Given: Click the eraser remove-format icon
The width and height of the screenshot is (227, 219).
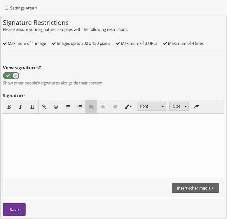Looking at the screenshot, I should [196, 107].
